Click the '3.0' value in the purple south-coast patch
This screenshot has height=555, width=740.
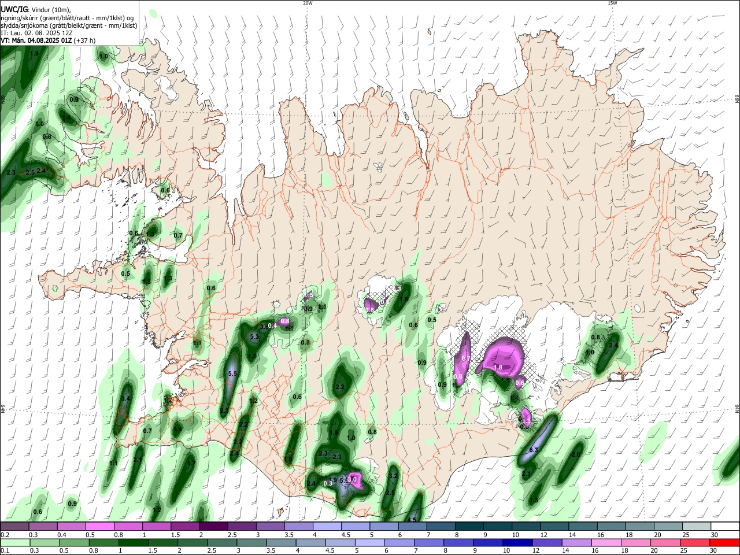pos(352,479)
